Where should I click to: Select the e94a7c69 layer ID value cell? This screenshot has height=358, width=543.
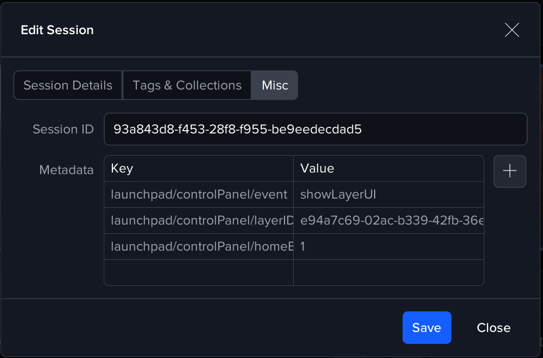(388, 221)
